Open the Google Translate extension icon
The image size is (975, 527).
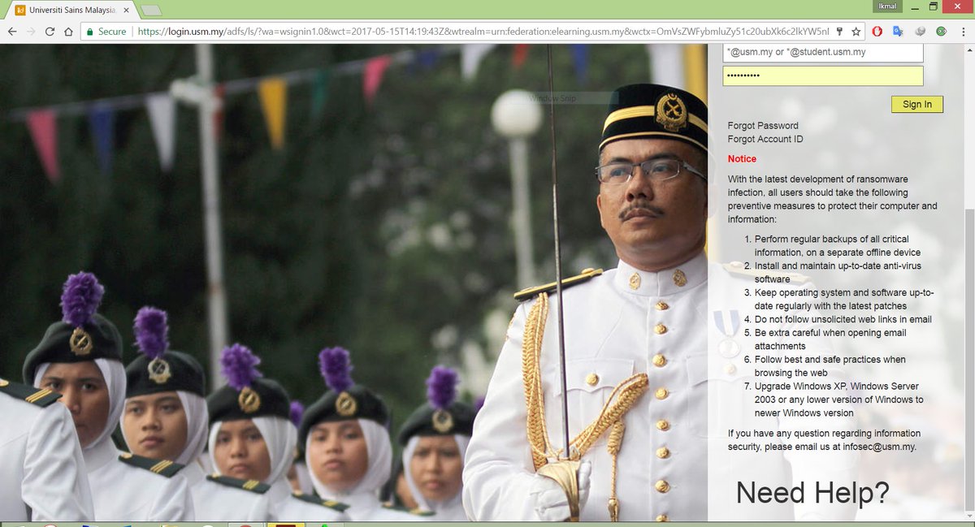(x=899, y=32)
